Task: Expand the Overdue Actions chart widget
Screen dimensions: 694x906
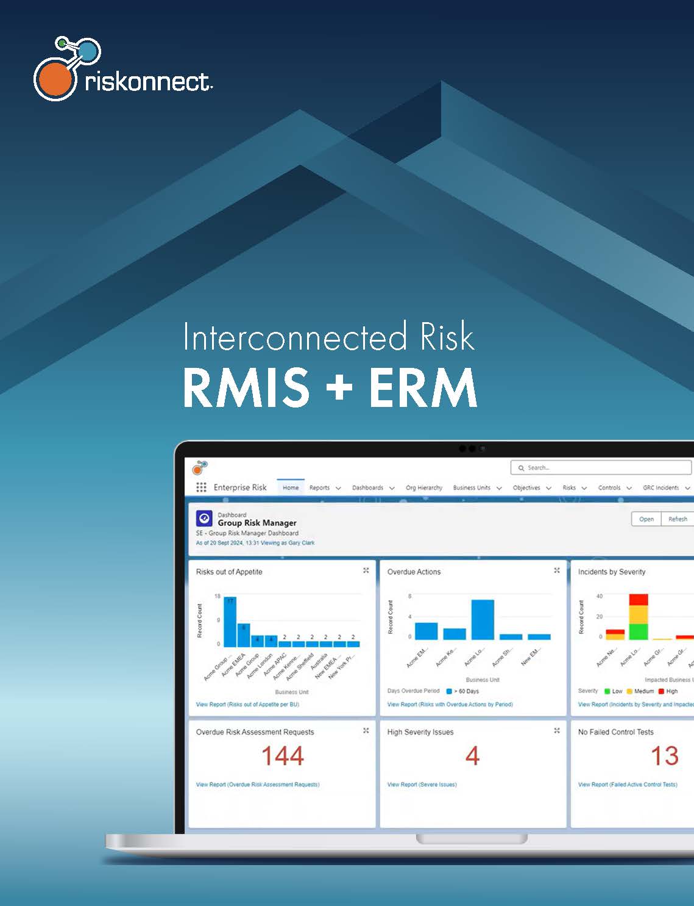Action: point(556,570)
